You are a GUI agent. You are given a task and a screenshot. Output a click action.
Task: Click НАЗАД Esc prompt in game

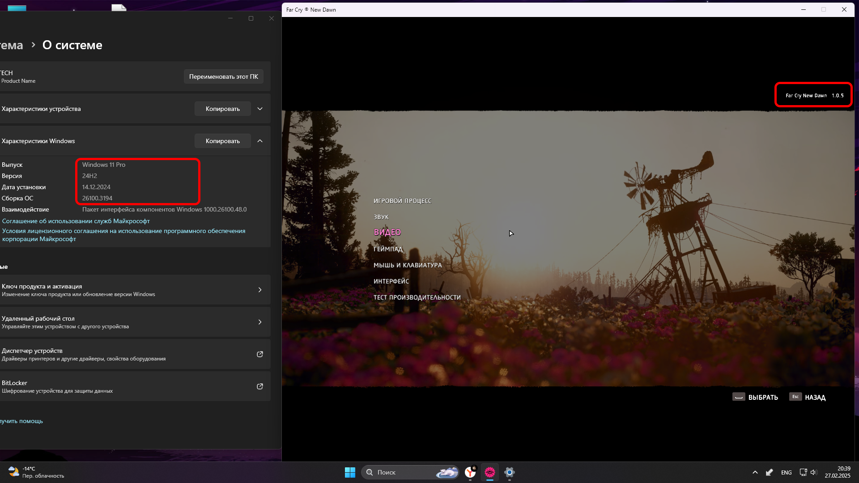point(808,397)
